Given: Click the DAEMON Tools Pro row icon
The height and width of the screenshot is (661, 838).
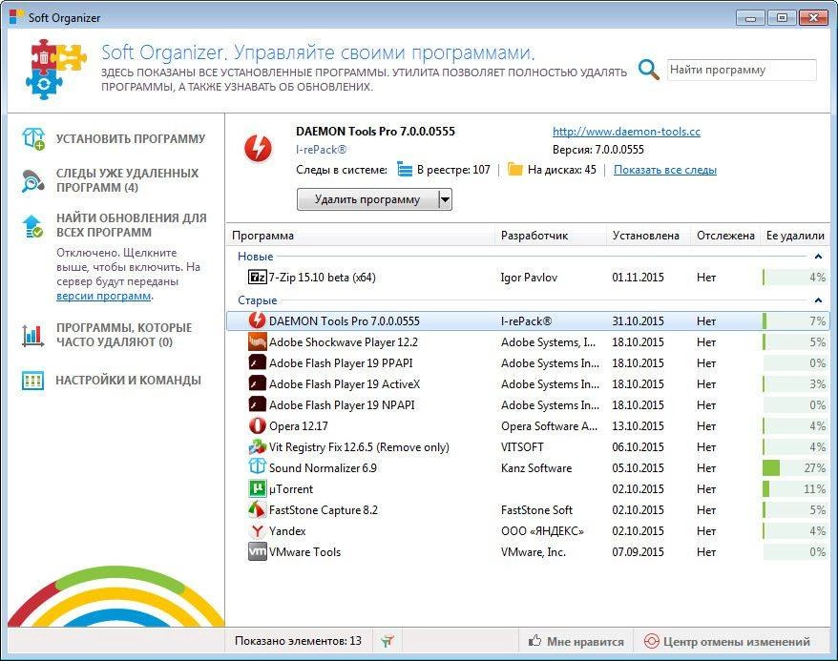Looking at the screenshot, I should tap(257, 320).
